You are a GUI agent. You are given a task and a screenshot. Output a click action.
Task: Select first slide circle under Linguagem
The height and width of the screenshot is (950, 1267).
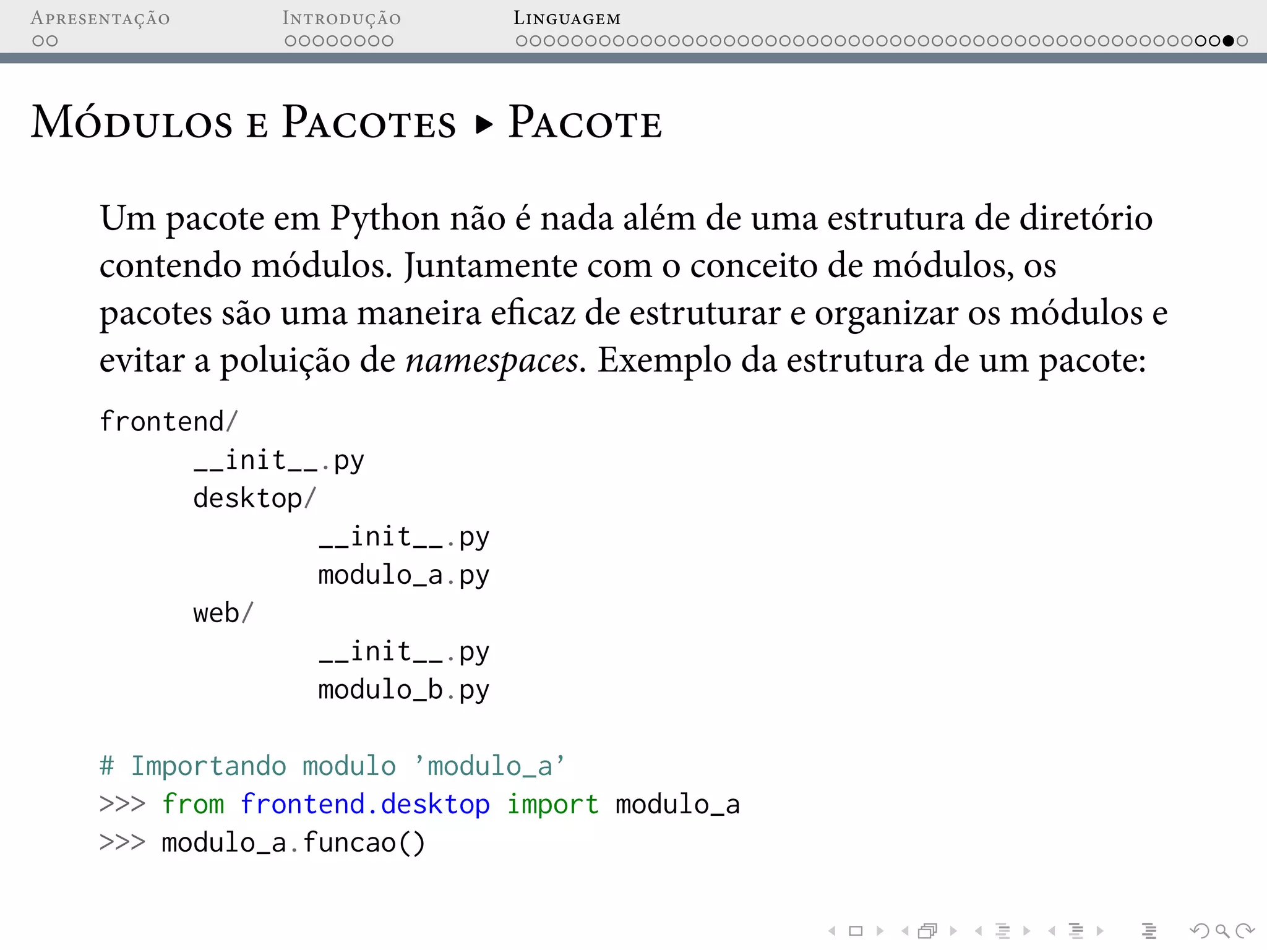pyautogui.click(x=522, y=41)
